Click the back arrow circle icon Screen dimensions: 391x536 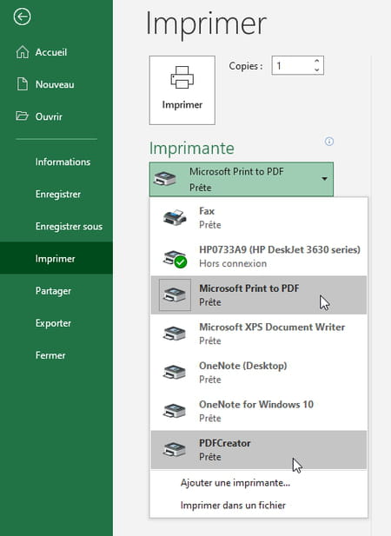tap(23, 17)
